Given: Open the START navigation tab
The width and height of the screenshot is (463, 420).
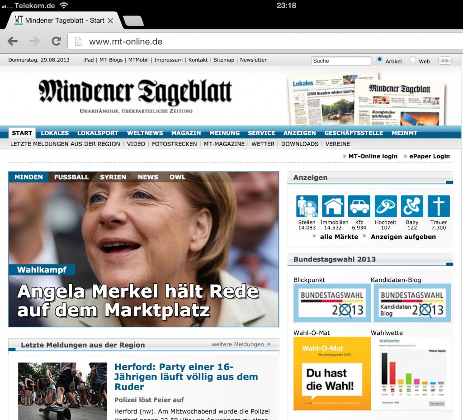Looking at the screenshot, I should [22, 133].
